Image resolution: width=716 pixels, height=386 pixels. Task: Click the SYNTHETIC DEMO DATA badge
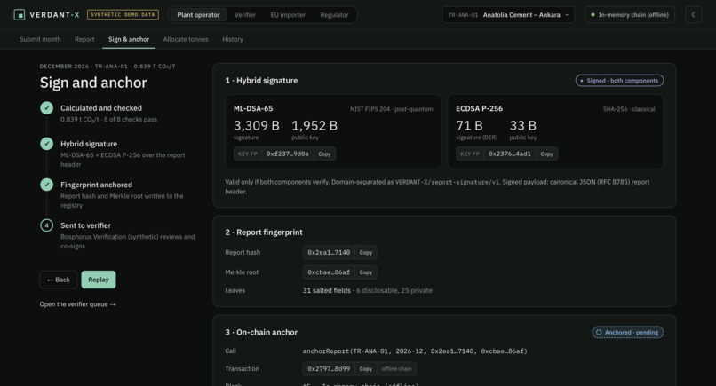pos(123,14)
